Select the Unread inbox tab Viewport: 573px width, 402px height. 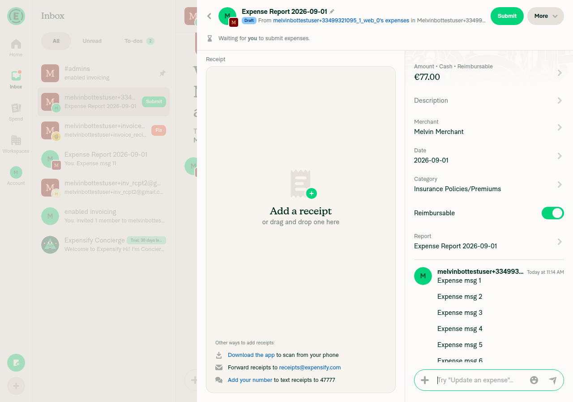point(92,41)
